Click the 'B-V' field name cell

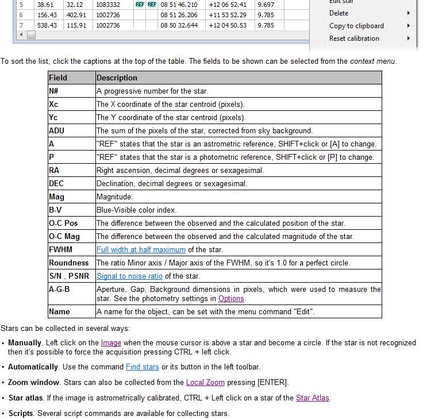tap(72, 210)
